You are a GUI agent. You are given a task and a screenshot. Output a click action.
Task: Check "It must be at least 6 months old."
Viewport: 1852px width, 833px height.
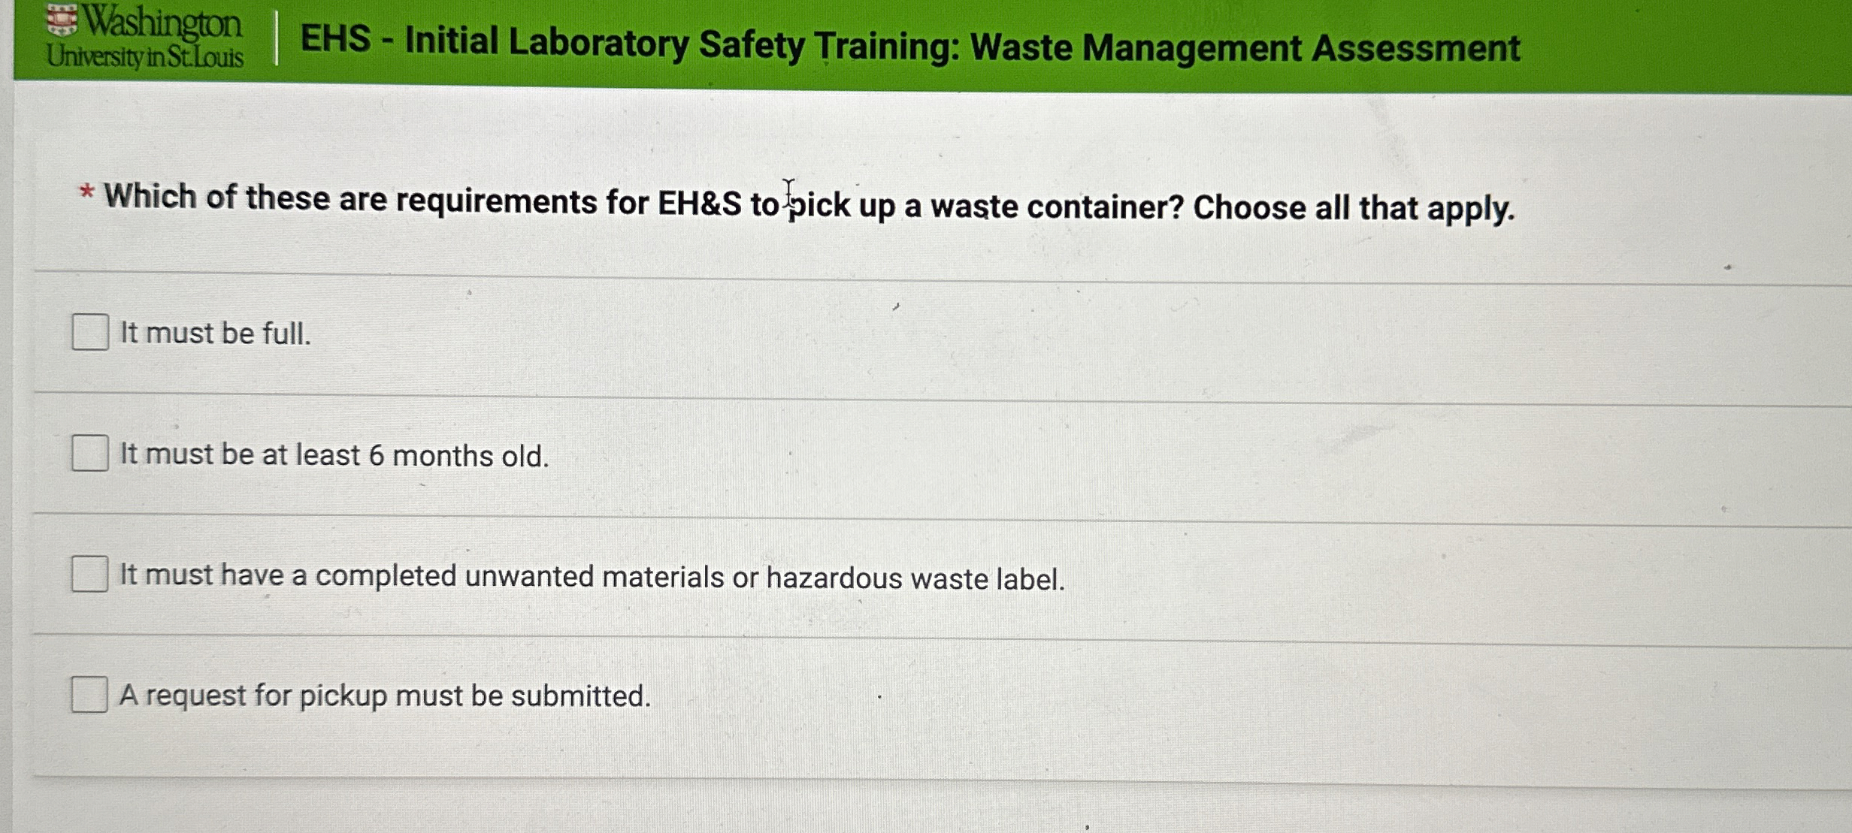pos(89,454)
